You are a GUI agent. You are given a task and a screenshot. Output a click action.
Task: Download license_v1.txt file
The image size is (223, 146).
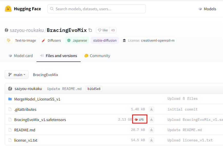point(152,140)
